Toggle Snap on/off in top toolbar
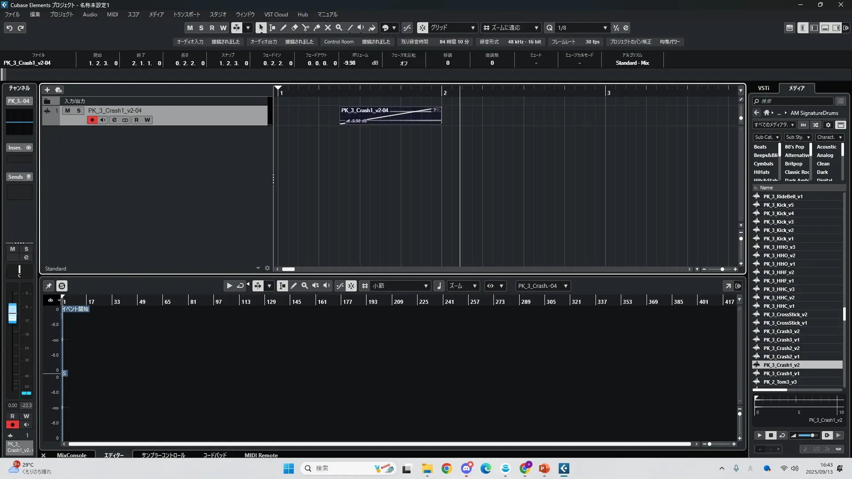This screenshot has width=852, height=479. 422,28
